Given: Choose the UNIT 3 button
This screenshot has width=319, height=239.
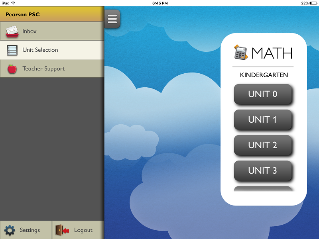Looking at the screenshot, I should 263,171.
